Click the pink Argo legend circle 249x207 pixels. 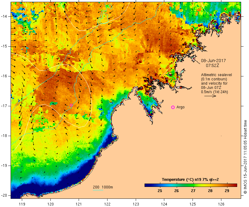pyautogui.click(x=173, y=107)
